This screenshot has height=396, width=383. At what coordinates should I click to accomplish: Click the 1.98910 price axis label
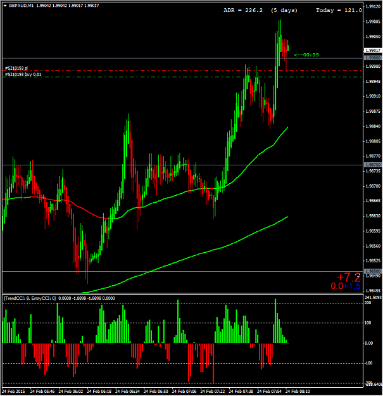tap(373, 96)
